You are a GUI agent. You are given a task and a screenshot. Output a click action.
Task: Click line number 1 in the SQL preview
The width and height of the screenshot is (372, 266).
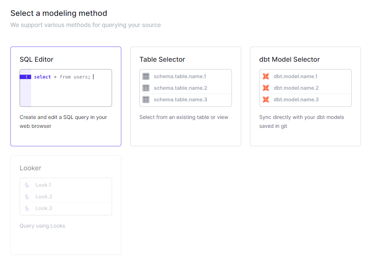(26, 77)
